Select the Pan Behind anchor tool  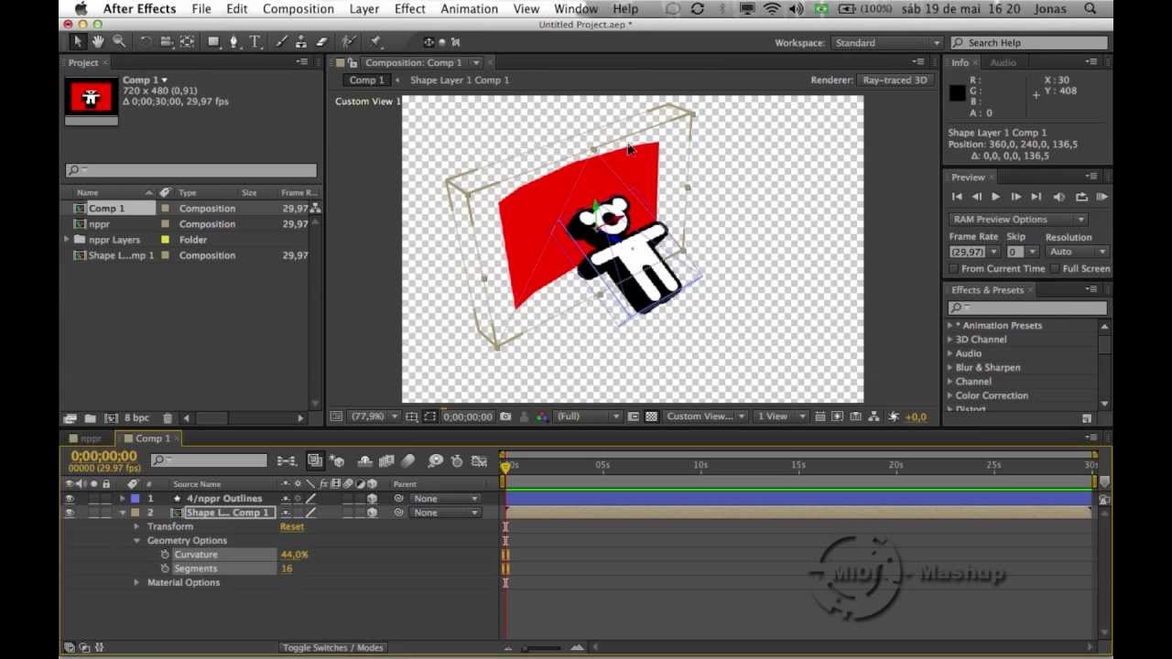click(x=187, y=42)
